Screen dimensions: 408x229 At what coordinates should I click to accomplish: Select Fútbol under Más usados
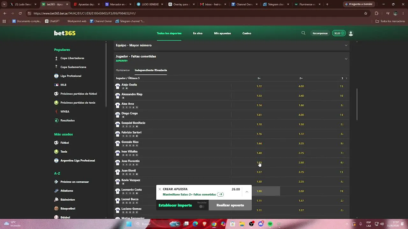(x=65, y=143)
